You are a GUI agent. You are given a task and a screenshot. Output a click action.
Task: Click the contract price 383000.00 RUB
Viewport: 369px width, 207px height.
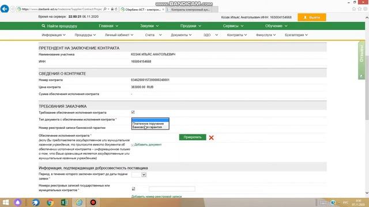click(x=142, y=87)
